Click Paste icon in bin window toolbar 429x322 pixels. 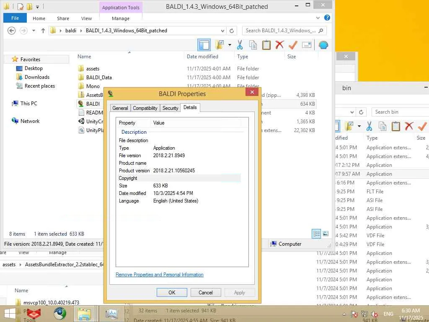pyautogui.click(x=395, y=126)
